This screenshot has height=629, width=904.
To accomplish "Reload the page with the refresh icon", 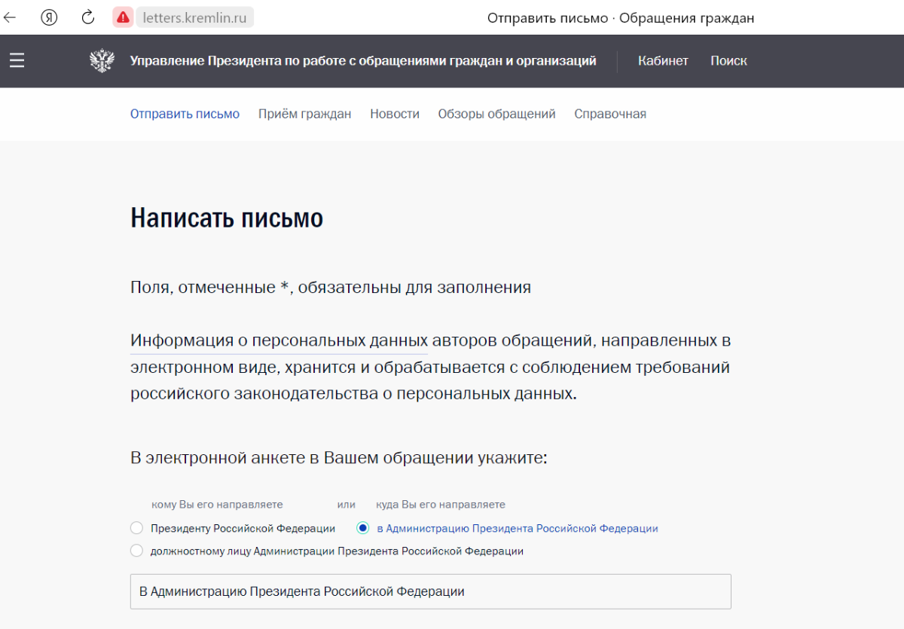I will point(88,17).
